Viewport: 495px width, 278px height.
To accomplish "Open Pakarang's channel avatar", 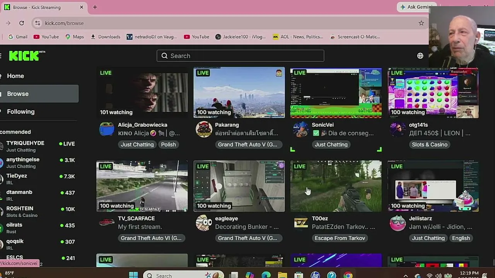I will pyautogui.click(x=204, y=129).
